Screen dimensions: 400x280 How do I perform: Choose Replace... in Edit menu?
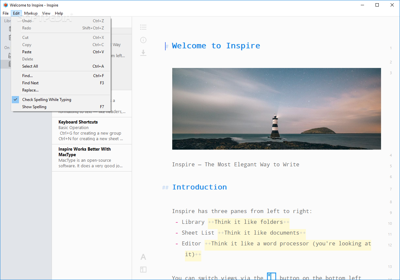61,90
